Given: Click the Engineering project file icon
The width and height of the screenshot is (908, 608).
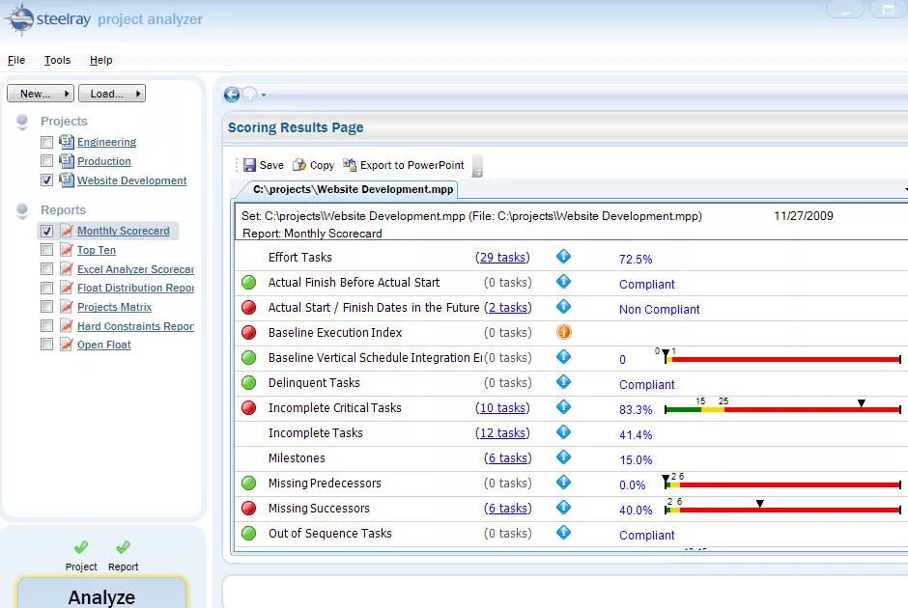Looking at the screenshot, I should click(67, 141).
